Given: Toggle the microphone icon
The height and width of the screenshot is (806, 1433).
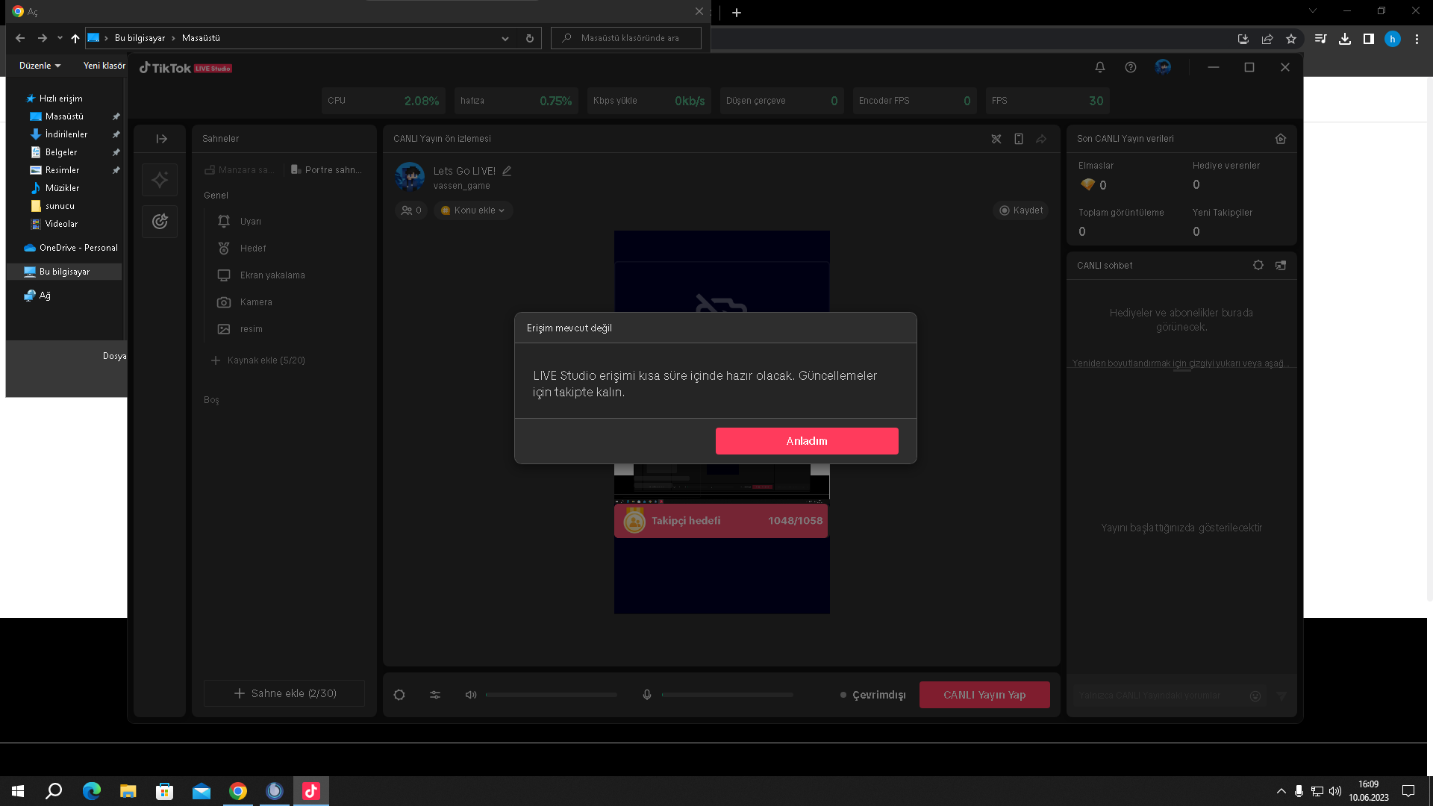Looking at the screenshot, I should click(x=647, y=695).
